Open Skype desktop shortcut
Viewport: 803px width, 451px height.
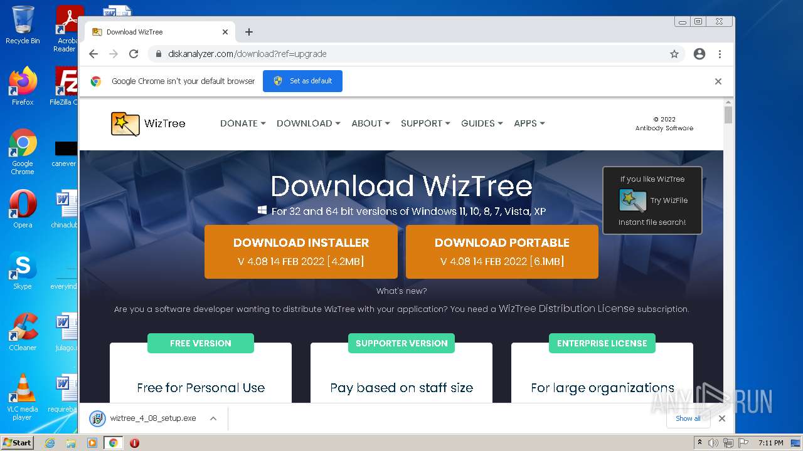[x=23, y=271]
